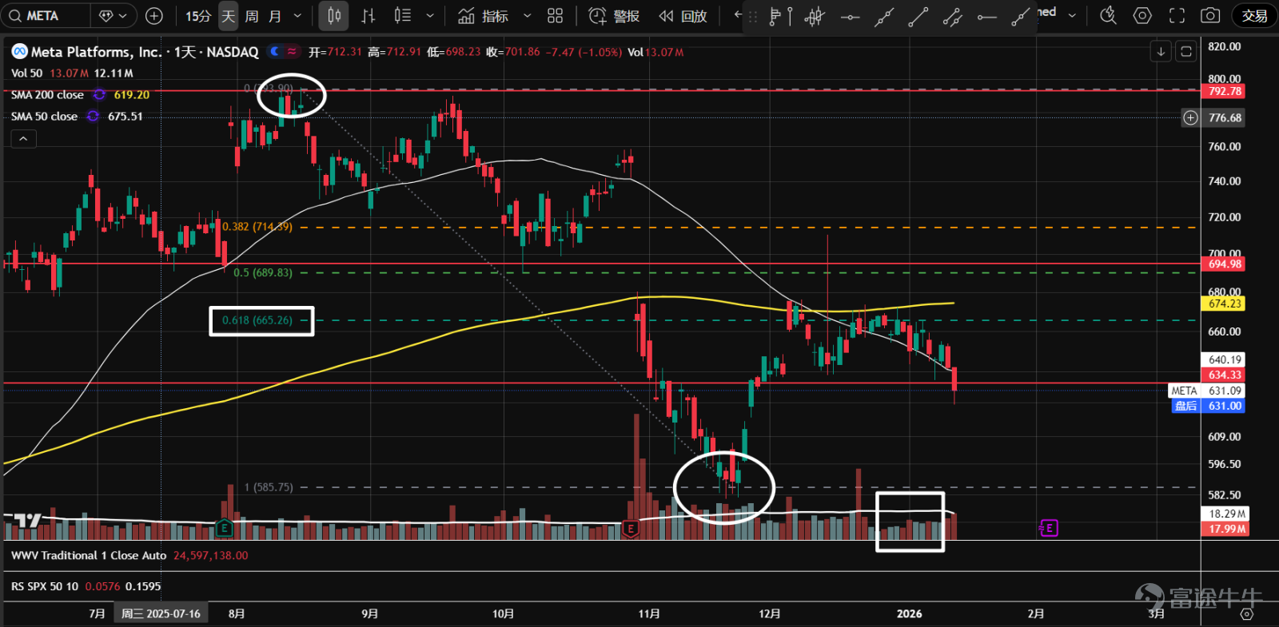The width and height of the screenshot is (1279, 627).
Task: Choose the last ray line tool
Action: [x=1020, y=16]
